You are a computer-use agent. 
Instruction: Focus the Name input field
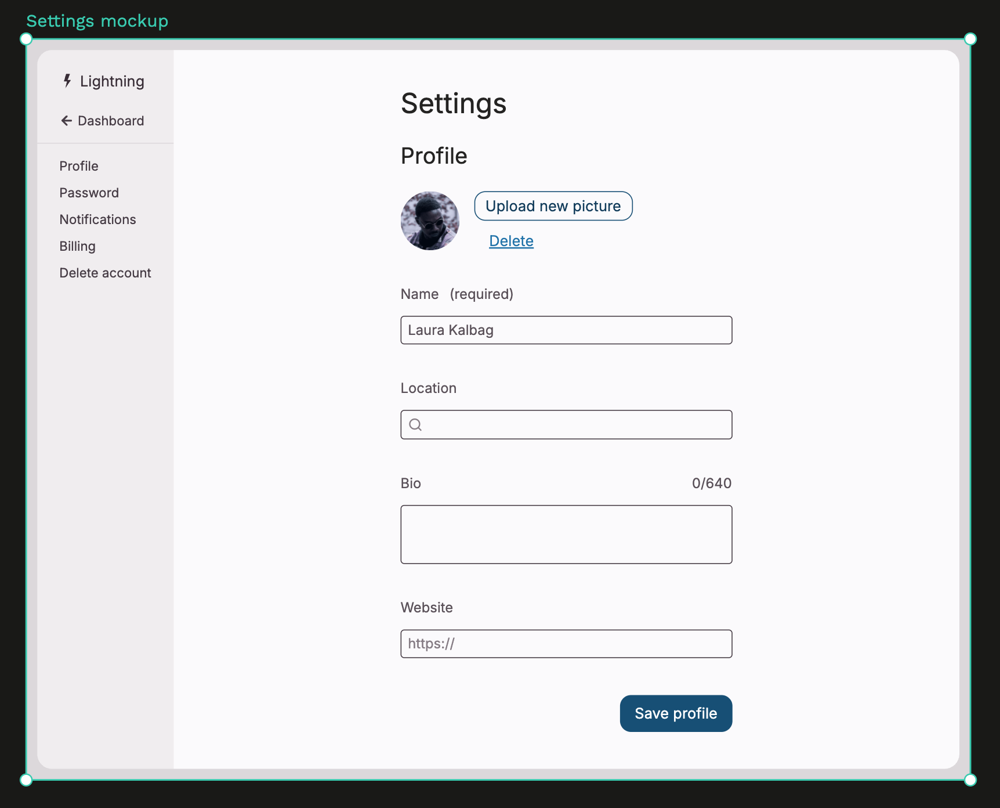coord(566,330)
